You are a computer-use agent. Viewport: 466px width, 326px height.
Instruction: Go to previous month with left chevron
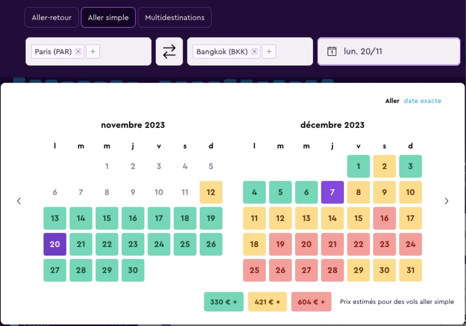tap(19, 201)
